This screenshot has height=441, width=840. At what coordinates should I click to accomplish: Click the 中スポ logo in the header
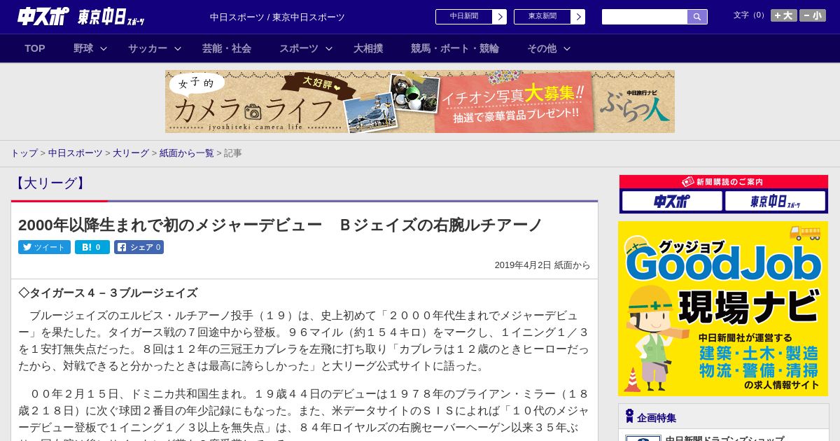(43, 16)
